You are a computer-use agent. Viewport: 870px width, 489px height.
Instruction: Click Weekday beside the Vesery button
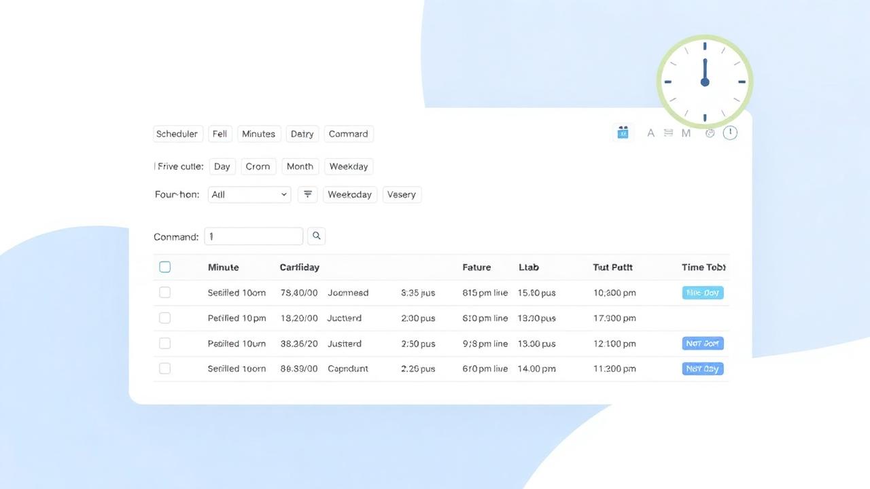tap(350, 194)
